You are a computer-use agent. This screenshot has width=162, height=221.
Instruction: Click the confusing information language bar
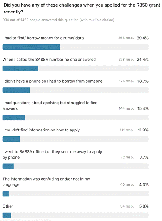tap(75, 193)
